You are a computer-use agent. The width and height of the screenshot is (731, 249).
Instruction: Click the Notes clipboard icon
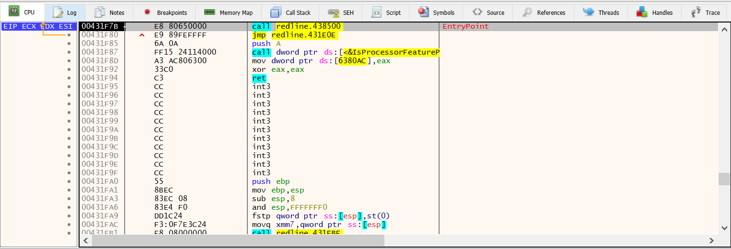coord(100,12)
